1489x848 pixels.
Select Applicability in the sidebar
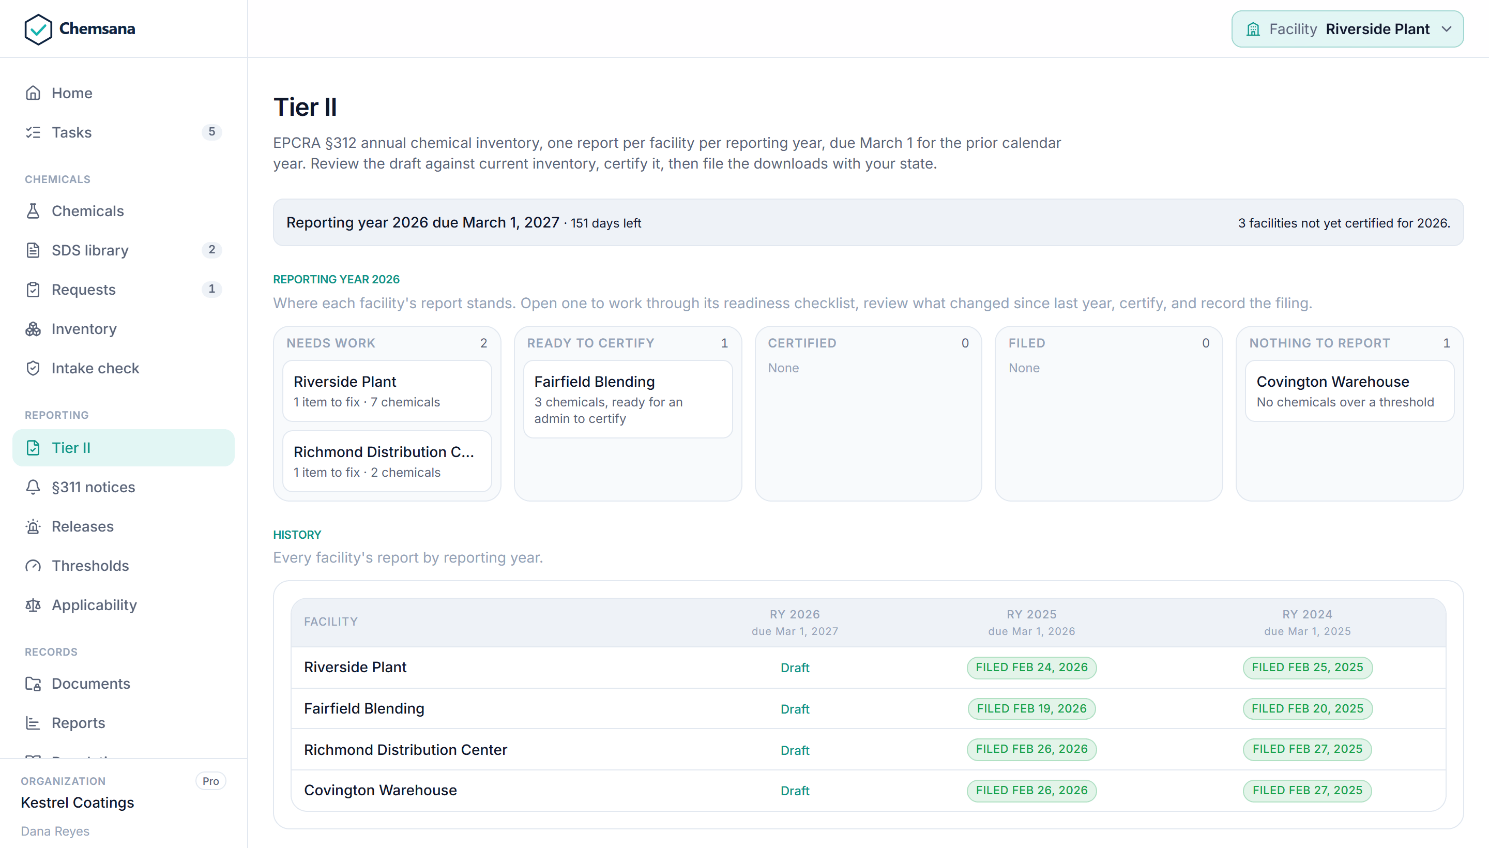(124, 605)
